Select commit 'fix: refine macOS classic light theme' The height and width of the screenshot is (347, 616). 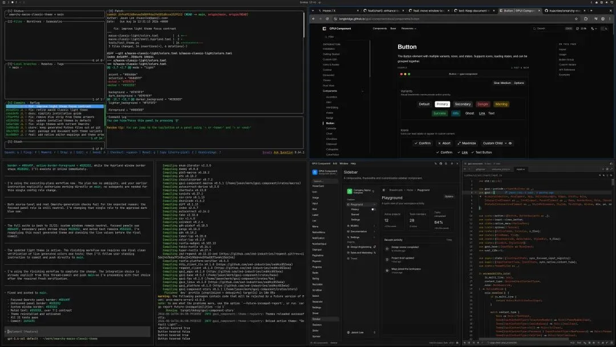[55, 110]
